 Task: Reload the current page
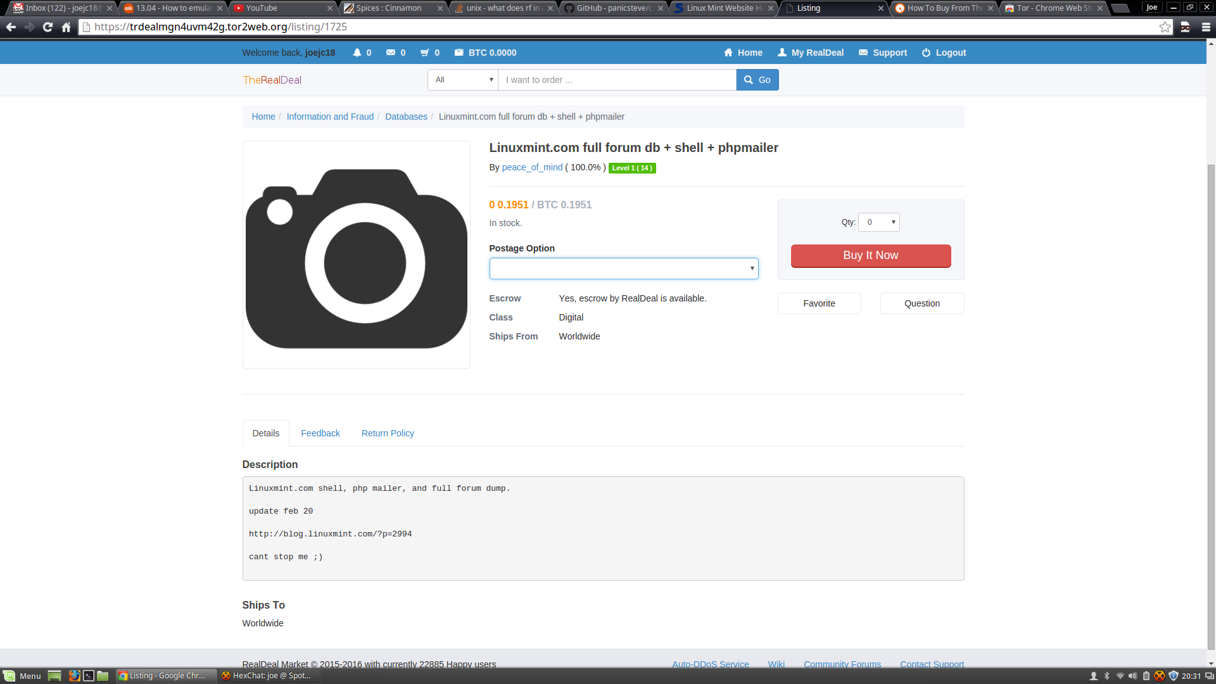pos(47,27)
